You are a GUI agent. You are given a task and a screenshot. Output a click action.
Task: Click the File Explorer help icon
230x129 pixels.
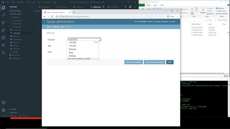pyautogui.click(x=228, y=5)
